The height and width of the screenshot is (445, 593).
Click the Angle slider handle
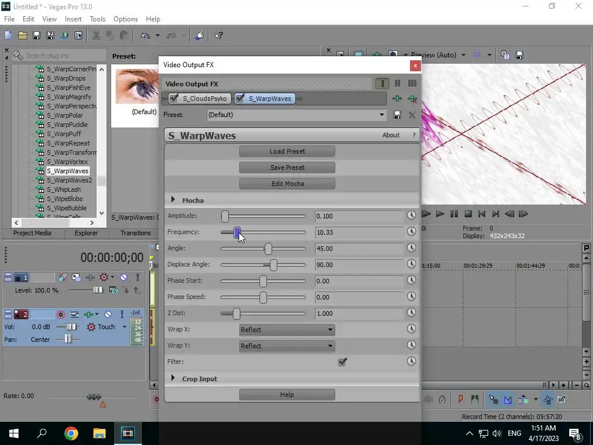click(x=268, y=249)
